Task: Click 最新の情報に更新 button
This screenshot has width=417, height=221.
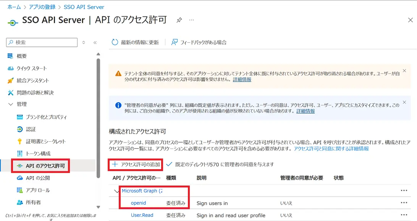Action: 135,42
